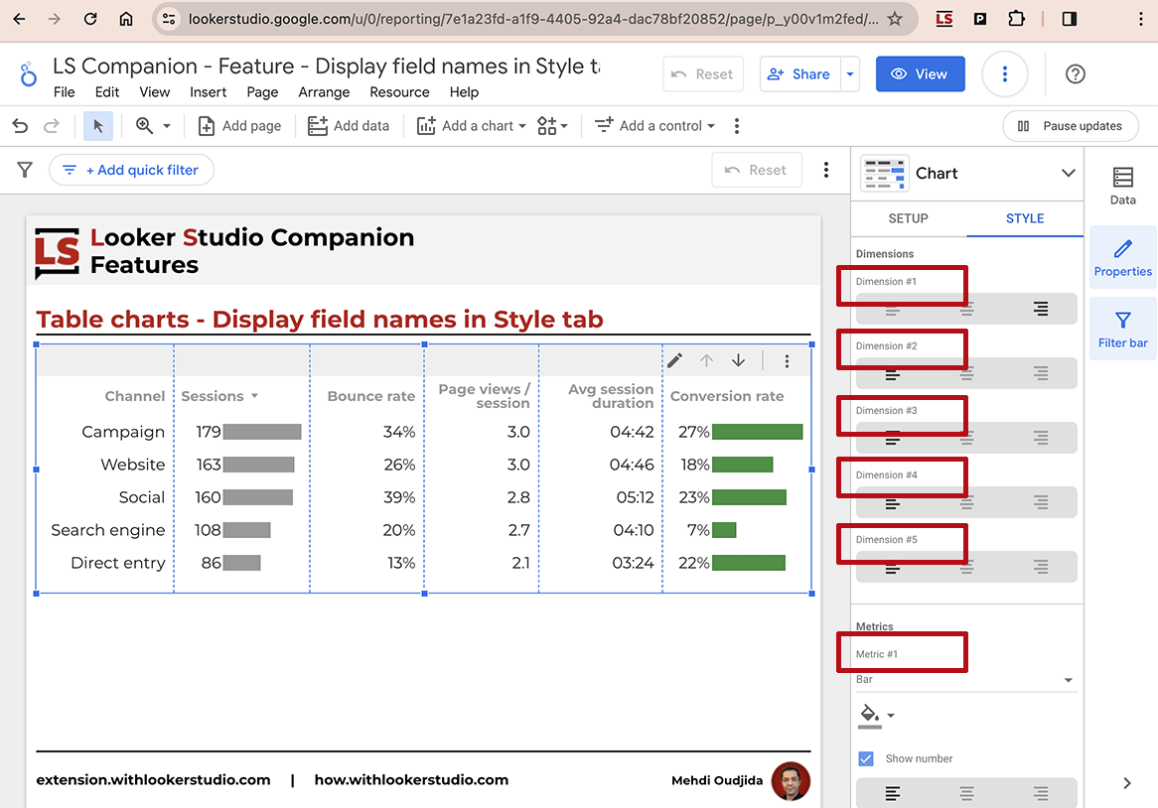Open the Insert menu

(x=209, y=92)
